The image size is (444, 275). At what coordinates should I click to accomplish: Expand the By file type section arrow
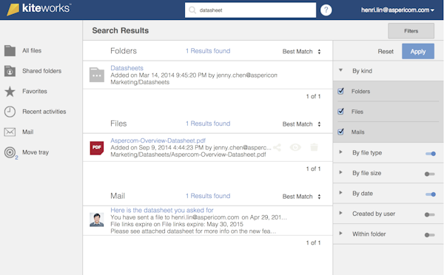tap(340, 152)
